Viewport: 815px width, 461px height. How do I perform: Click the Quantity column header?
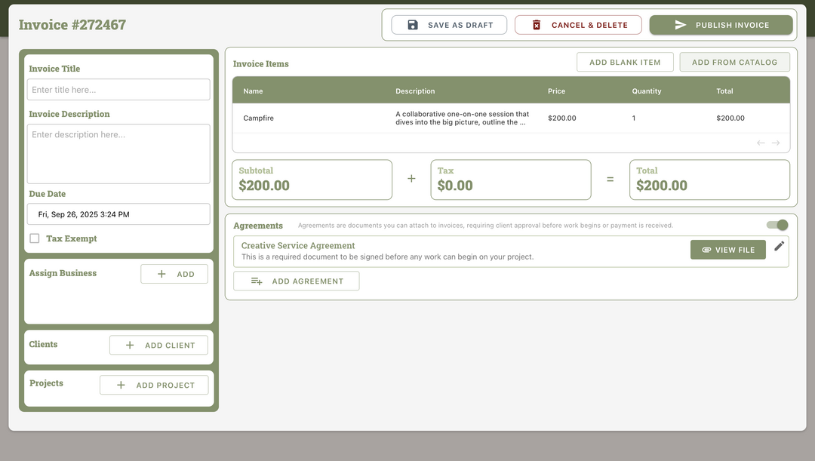pyautogui.click(x=647, y=91)
